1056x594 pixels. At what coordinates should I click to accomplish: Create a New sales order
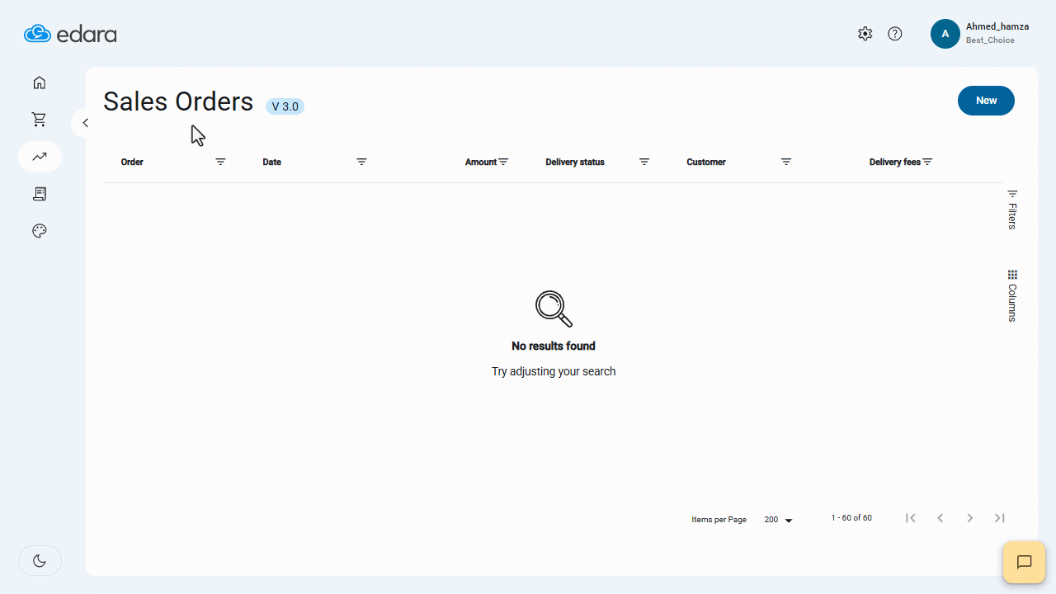click(x=986, y=101)
